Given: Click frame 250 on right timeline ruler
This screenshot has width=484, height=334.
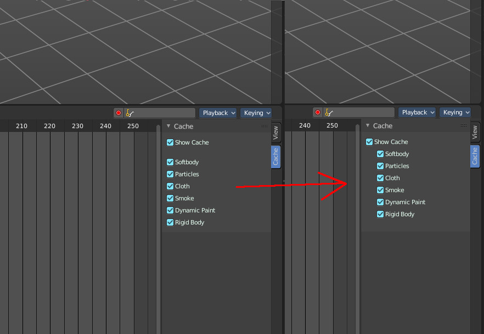Looking at the screenshot, I should [x=332, y=125].
